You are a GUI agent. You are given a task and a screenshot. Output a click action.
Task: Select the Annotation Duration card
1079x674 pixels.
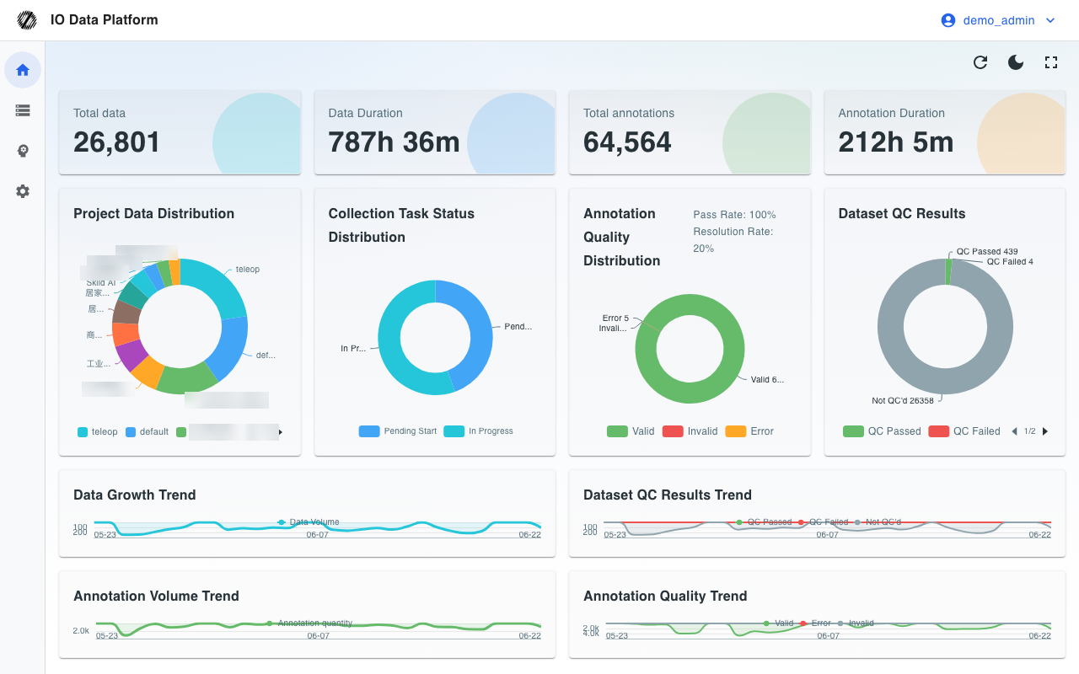click(945, 132)
